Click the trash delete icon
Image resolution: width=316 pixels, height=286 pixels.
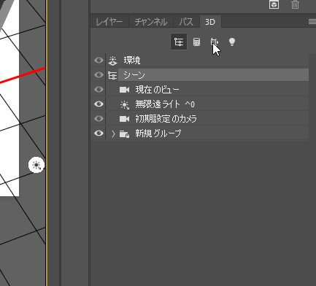(295, 4)
